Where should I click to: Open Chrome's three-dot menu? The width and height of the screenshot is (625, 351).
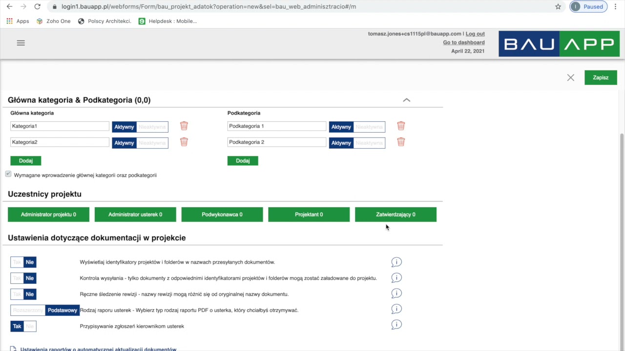pyautogui.click(x=616, y=7)
